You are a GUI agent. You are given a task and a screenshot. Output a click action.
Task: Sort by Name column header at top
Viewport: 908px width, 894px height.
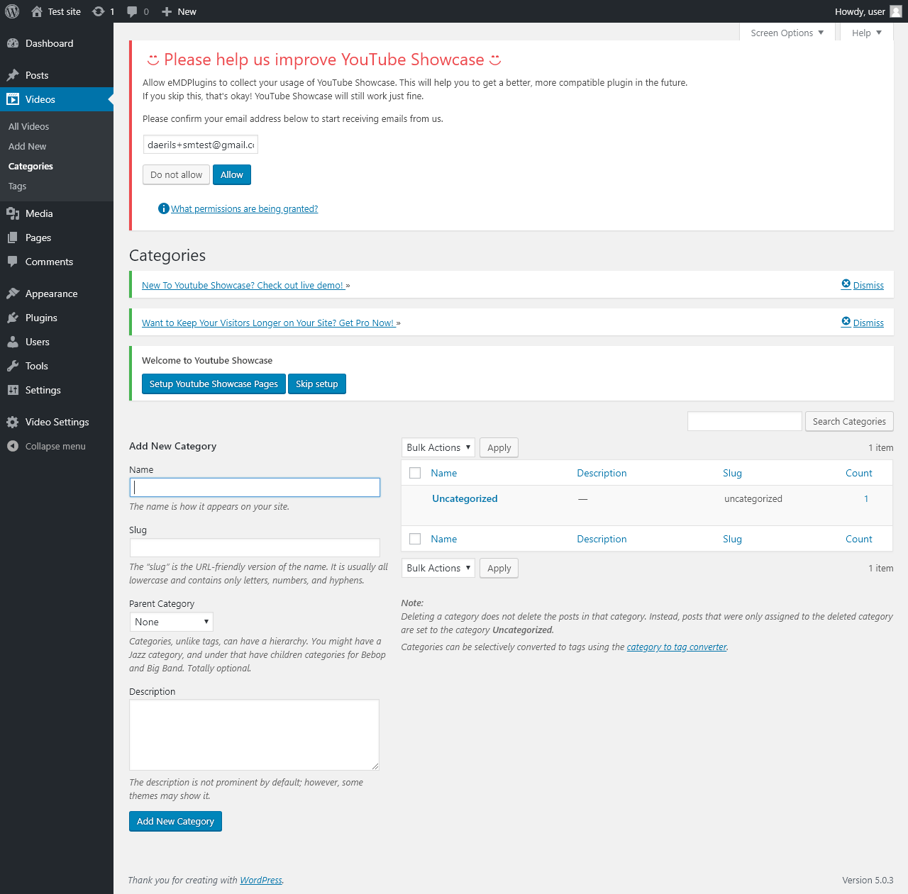pyautogui.click(x=444, y=473)
